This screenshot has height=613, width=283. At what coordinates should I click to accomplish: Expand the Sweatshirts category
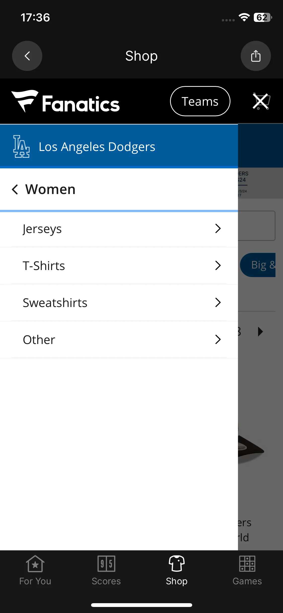119,303
